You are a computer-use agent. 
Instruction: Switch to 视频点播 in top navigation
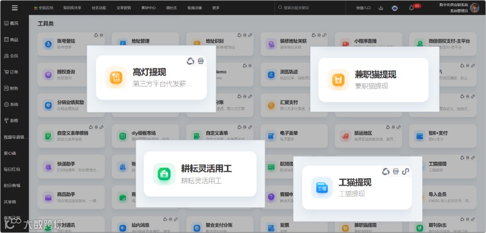click(195, 8)
